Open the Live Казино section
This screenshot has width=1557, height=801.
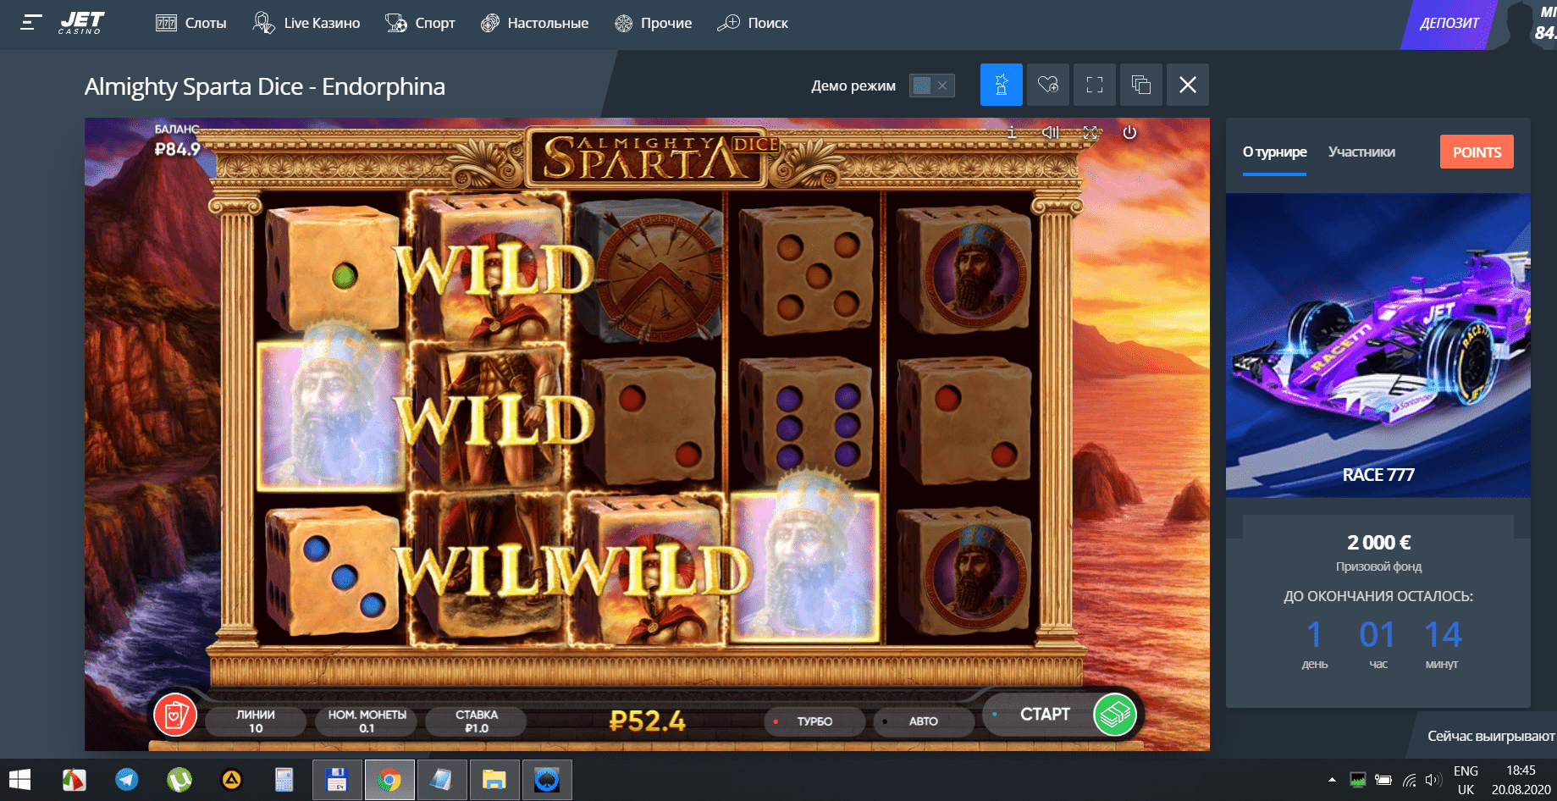(306, 23)
